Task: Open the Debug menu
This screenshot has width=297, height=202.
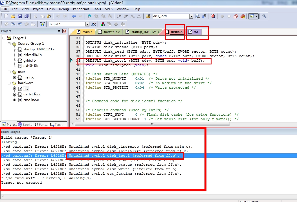Action: 64,9
